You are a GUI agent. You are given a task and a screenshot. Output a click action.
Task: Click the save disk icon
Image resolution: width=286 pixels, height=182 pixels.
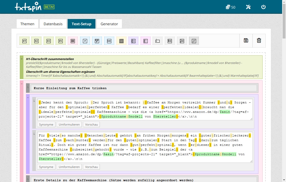tap(246, 41)
